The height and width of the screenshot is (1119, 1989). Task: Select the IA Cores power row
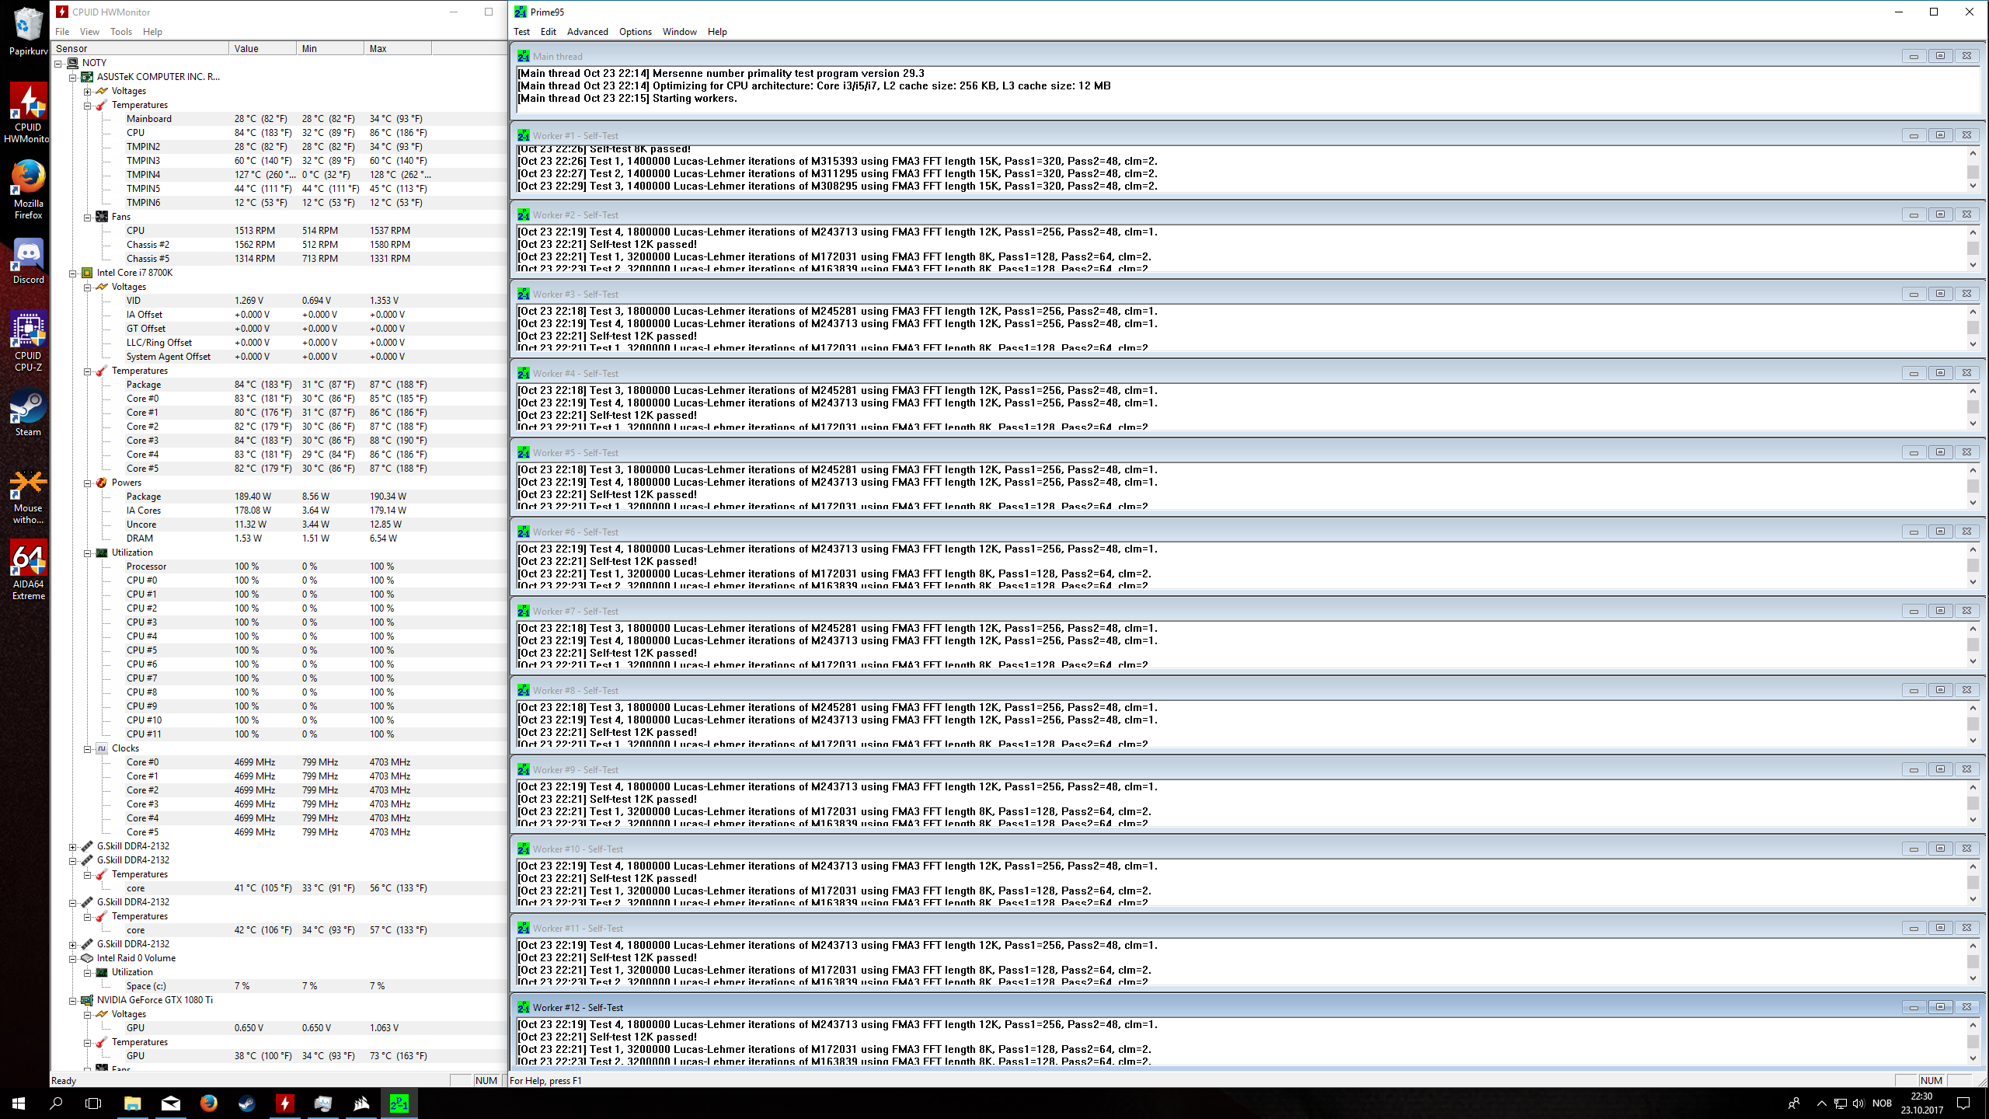(x=279, y=511)
